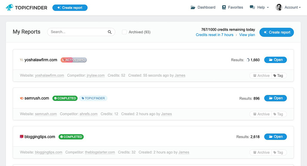Screen dimensions: 307x166
Task: Click competitor ahrefs.com link
Action: coord(88,114)
